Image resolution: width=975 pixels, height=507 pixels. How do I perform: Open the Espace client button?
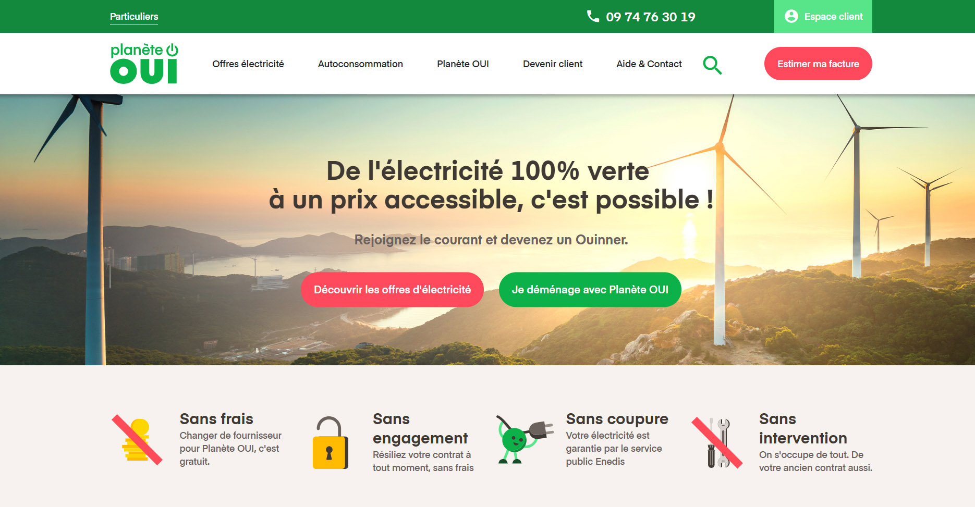click(x=823, y=16)
